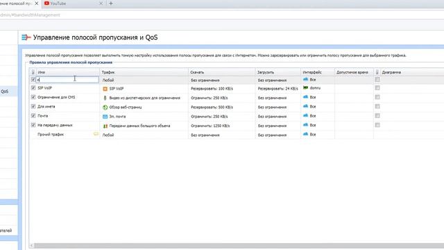Click the interface icon for Ограничение для CMS
This screenshot has height=250, width=444.
(x=305, y=97)
